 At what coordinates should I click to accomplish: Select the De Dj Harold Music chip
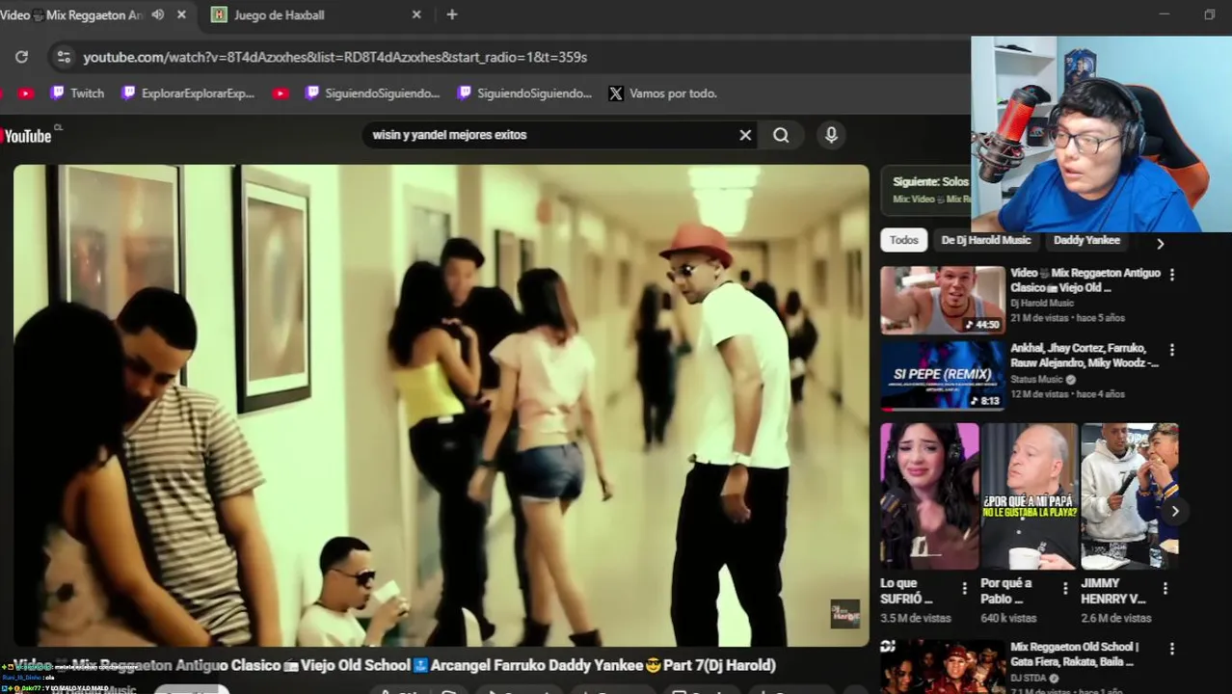click(x=985, y=240)
